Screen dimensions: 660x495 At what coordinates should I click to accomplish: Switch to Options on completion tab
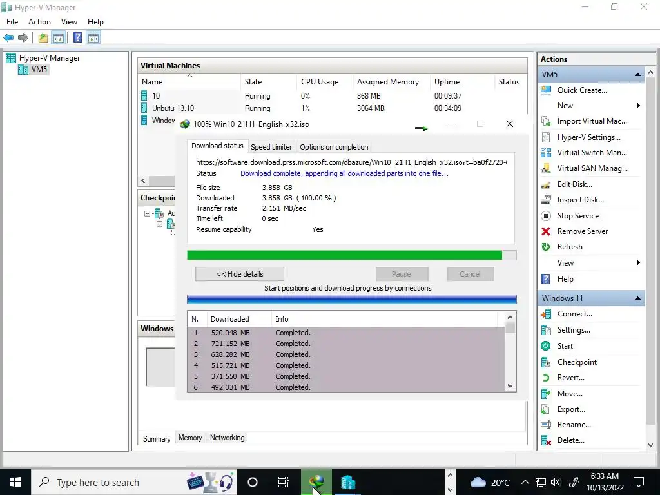pyautogui.click(x=335, y=147)
